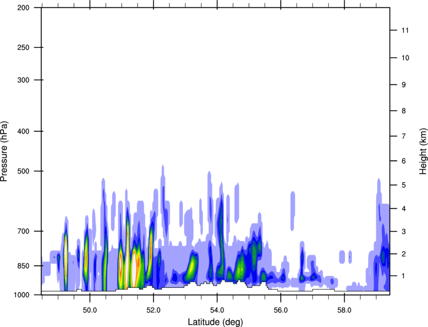Select the 300 pressure tick label
The image size is (428, 327).
[x=23, y=80]
